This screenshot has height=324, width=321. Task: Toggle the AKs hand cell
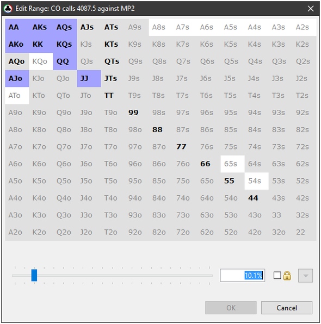click(41, 27)
